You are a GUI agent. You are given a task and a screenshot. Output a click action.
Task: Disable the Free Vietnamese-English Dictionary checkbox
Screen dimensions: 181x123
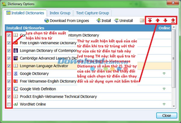pos(9,81)
